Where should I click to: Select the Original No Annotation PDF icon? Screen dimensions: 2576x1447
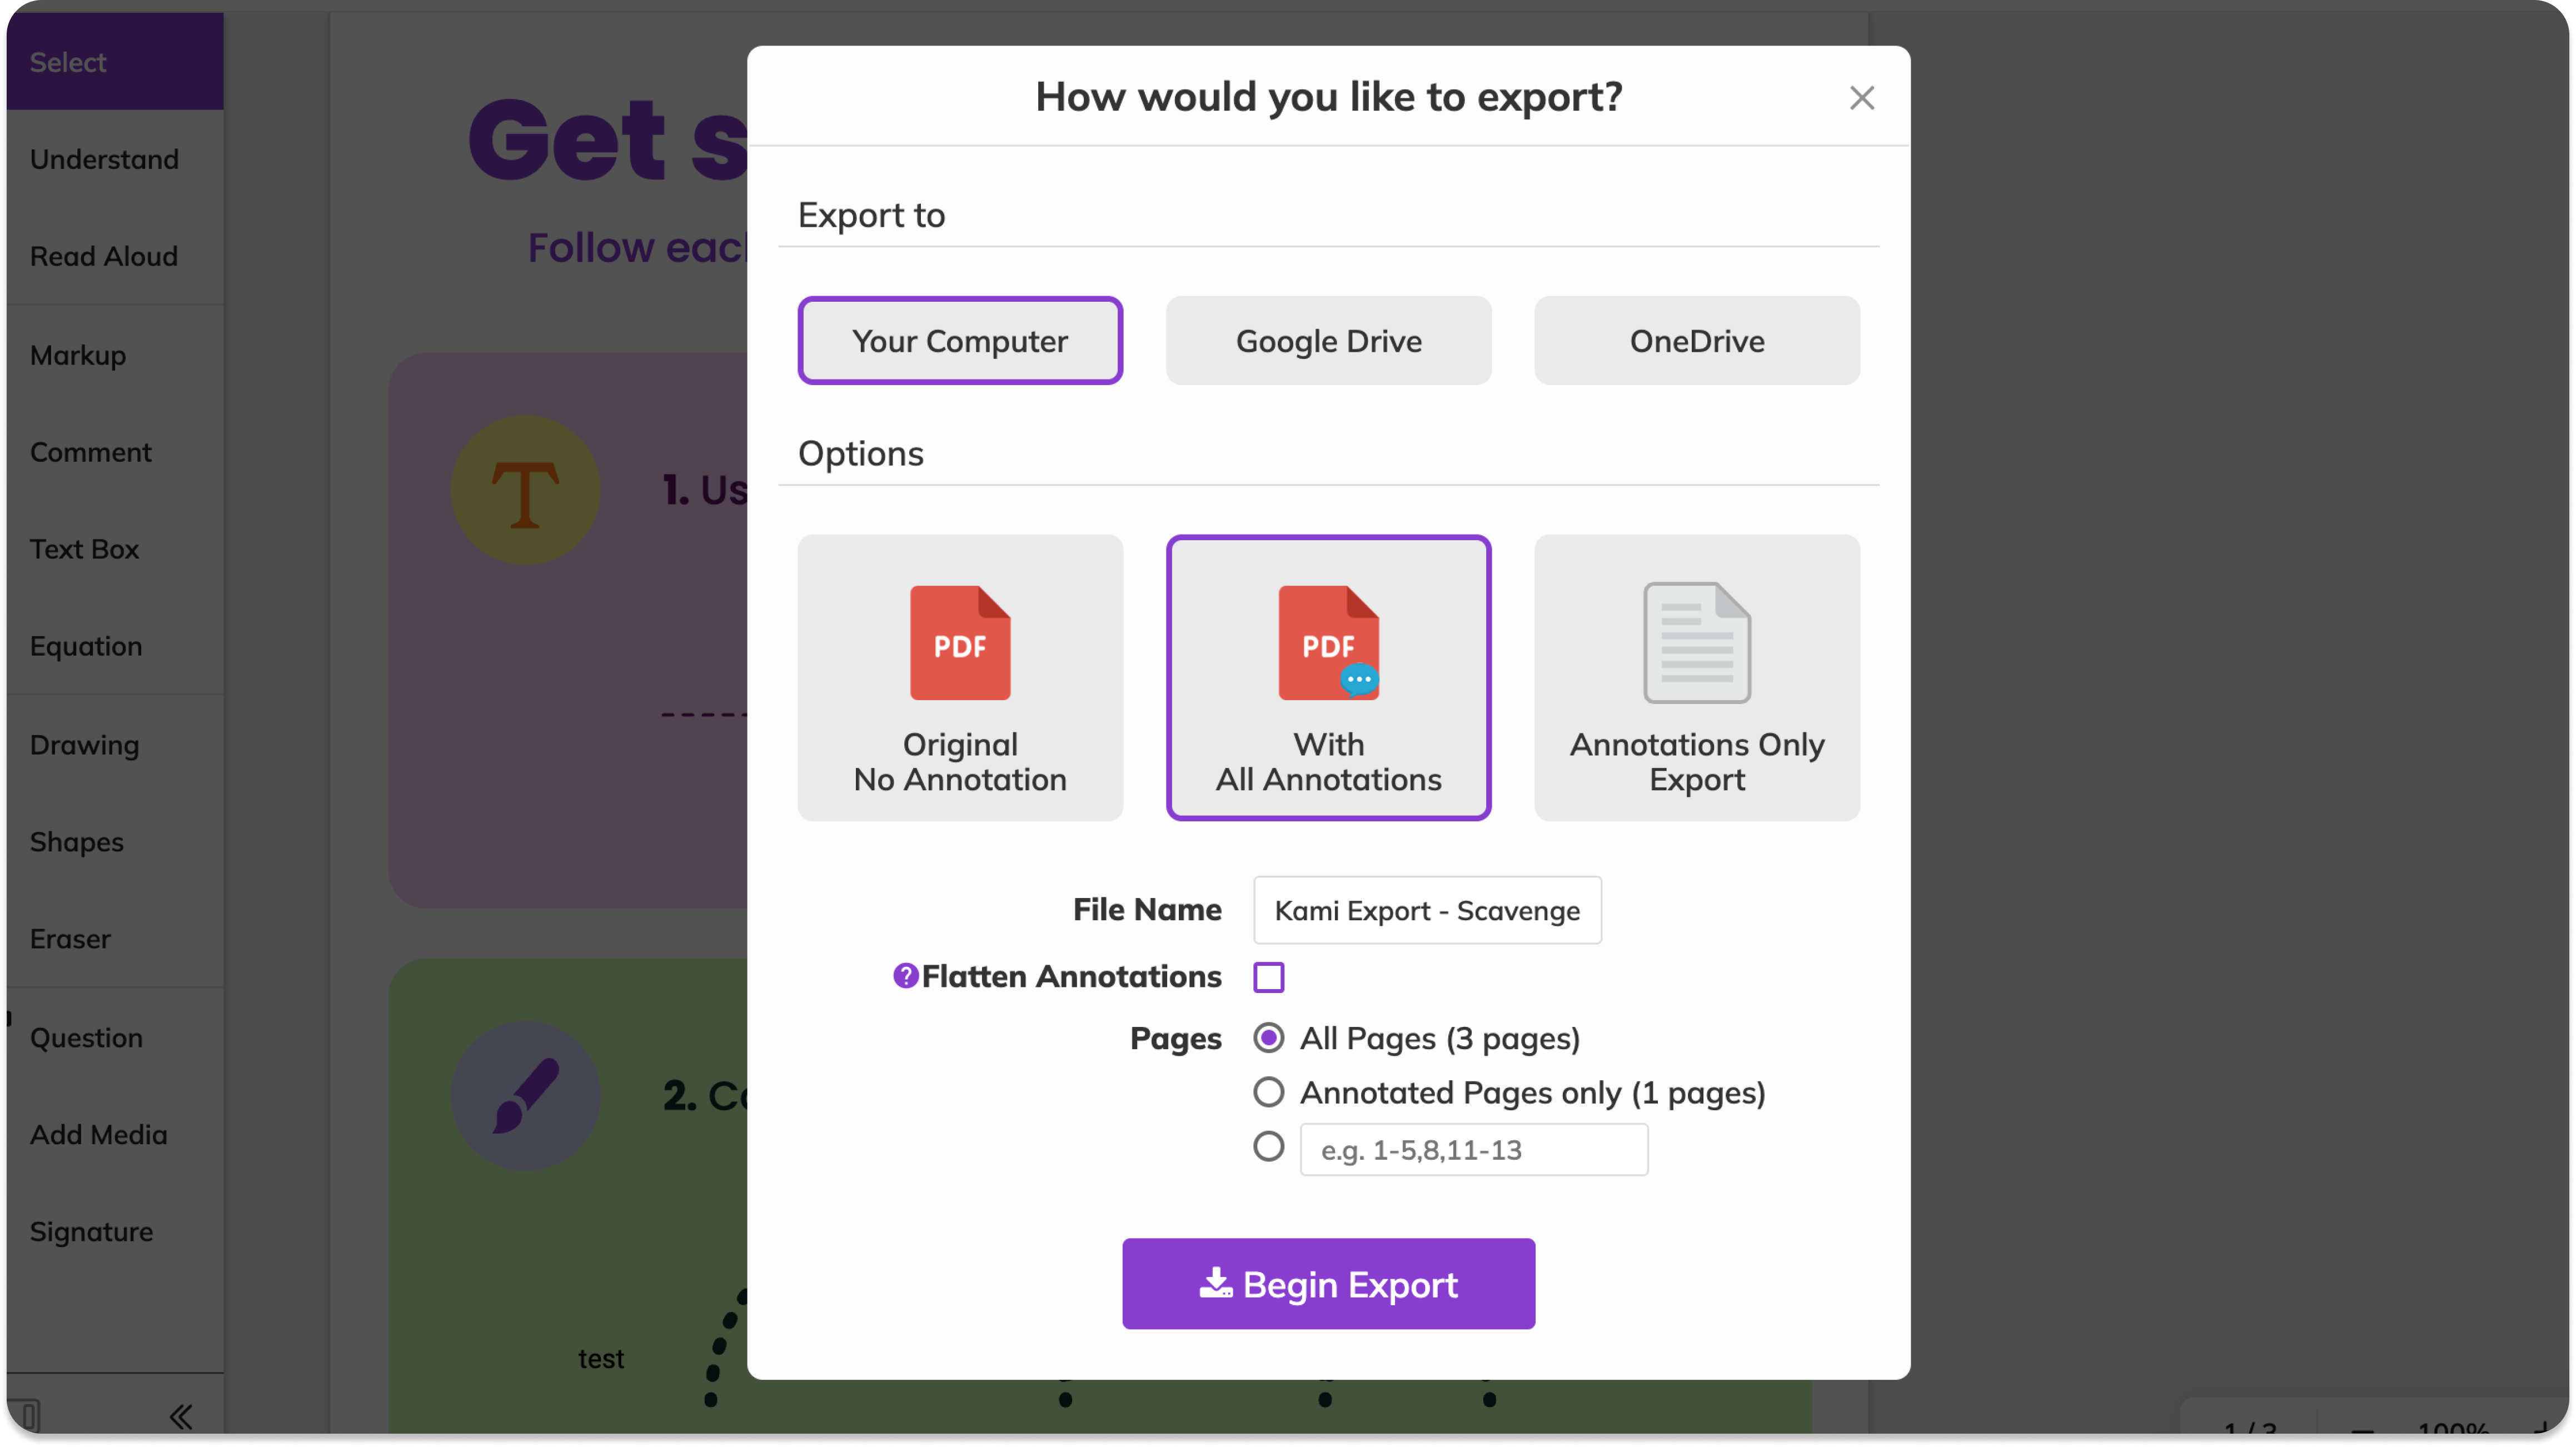pyautogui.click(x=960, y=642)
